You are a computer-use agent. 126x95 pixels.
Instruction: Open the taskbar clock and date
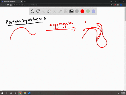(x=123, y=93)
